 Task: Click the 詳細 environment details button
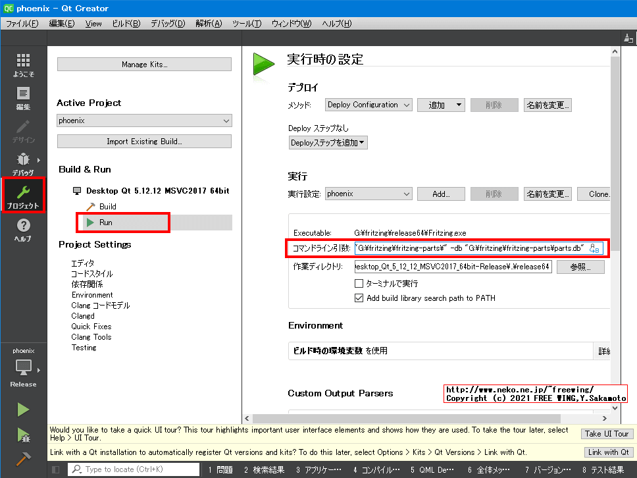[603, 351]
